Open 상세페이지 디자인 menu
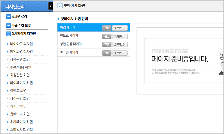This screenshot has height=134, width=224. tap(23, 34)
